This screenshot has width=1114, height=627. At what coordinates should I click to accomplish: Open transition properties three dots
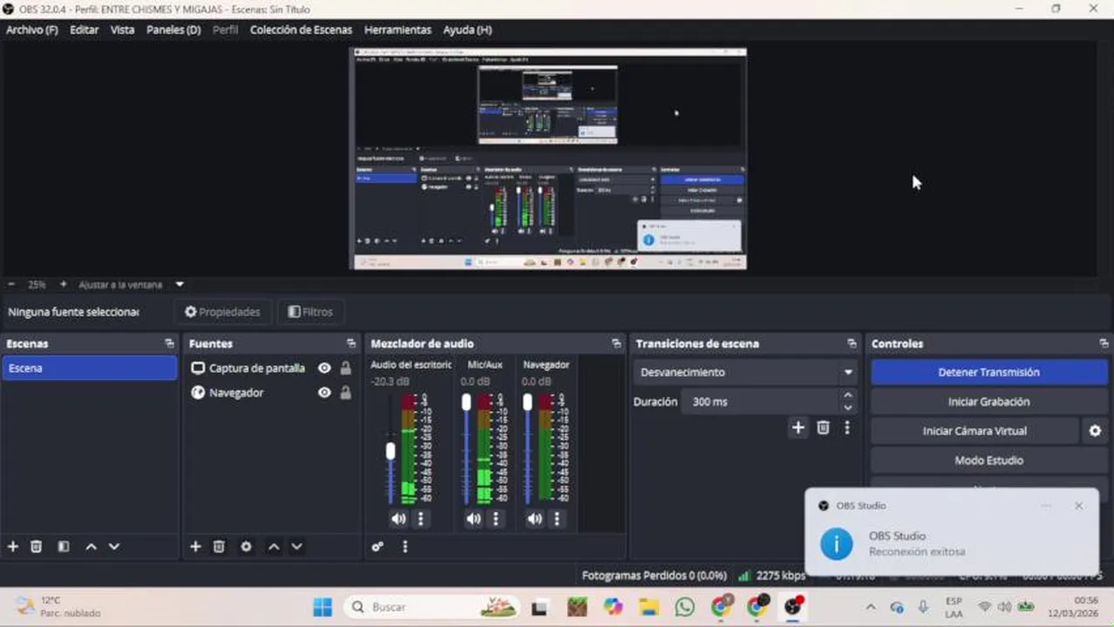[x=846, y=428]
